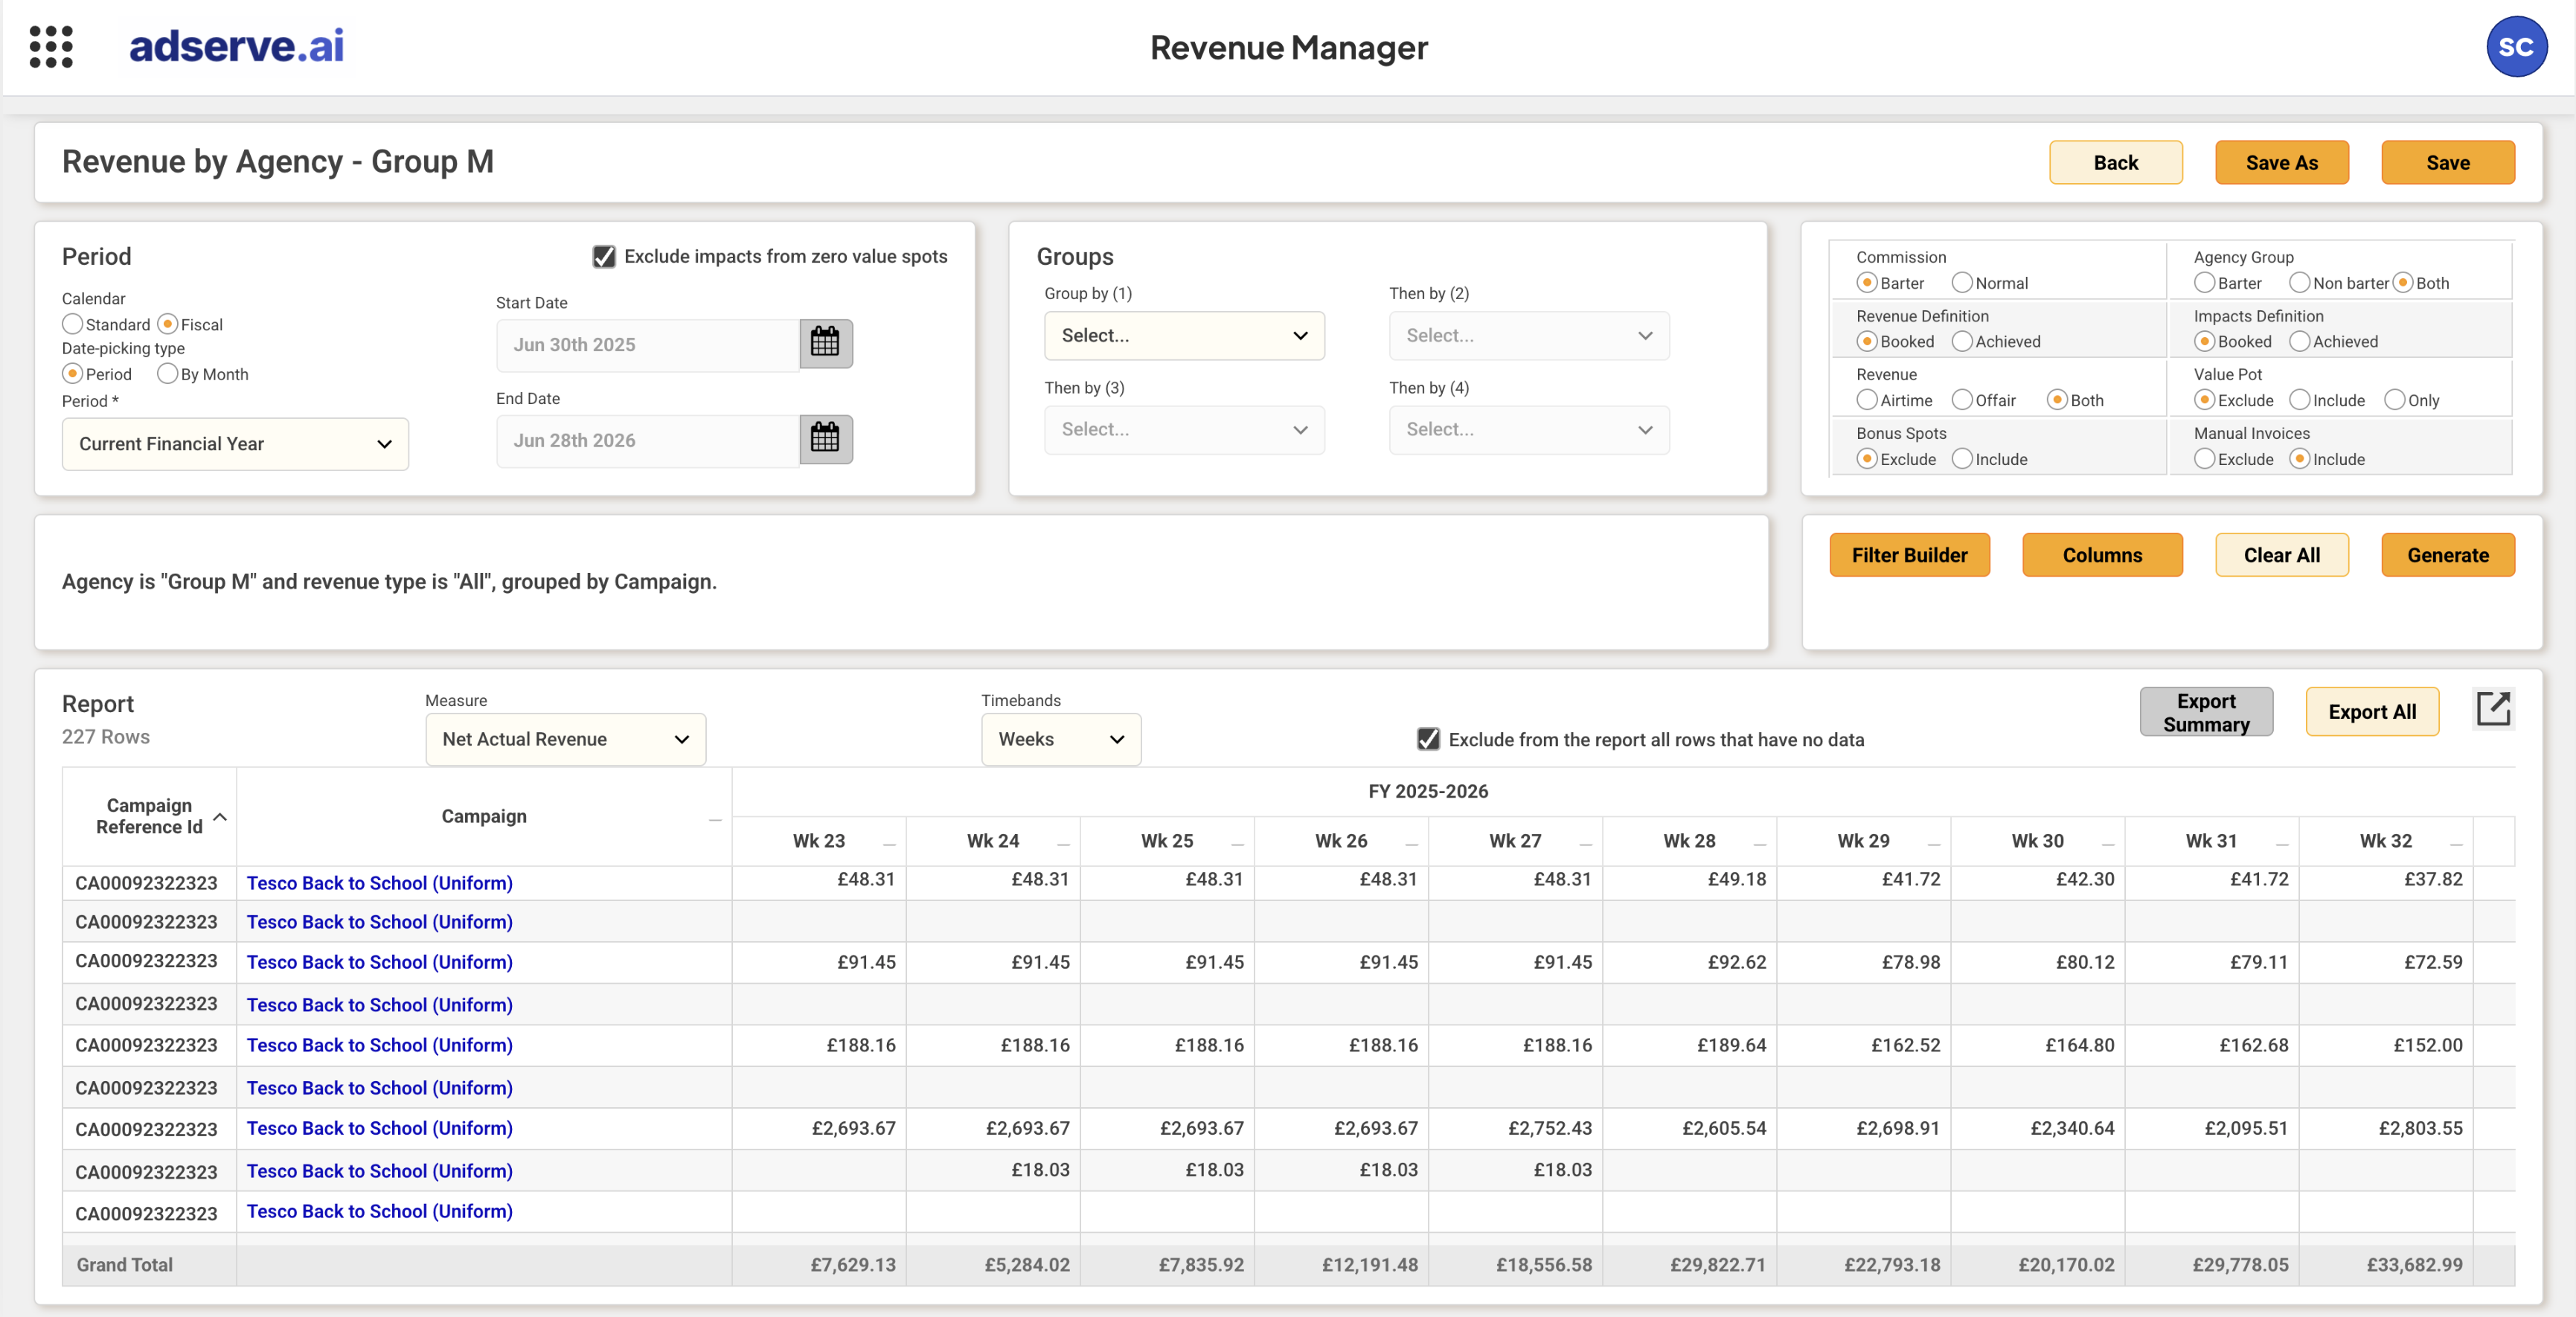Select By Month date-picking type

click(167, 373)
